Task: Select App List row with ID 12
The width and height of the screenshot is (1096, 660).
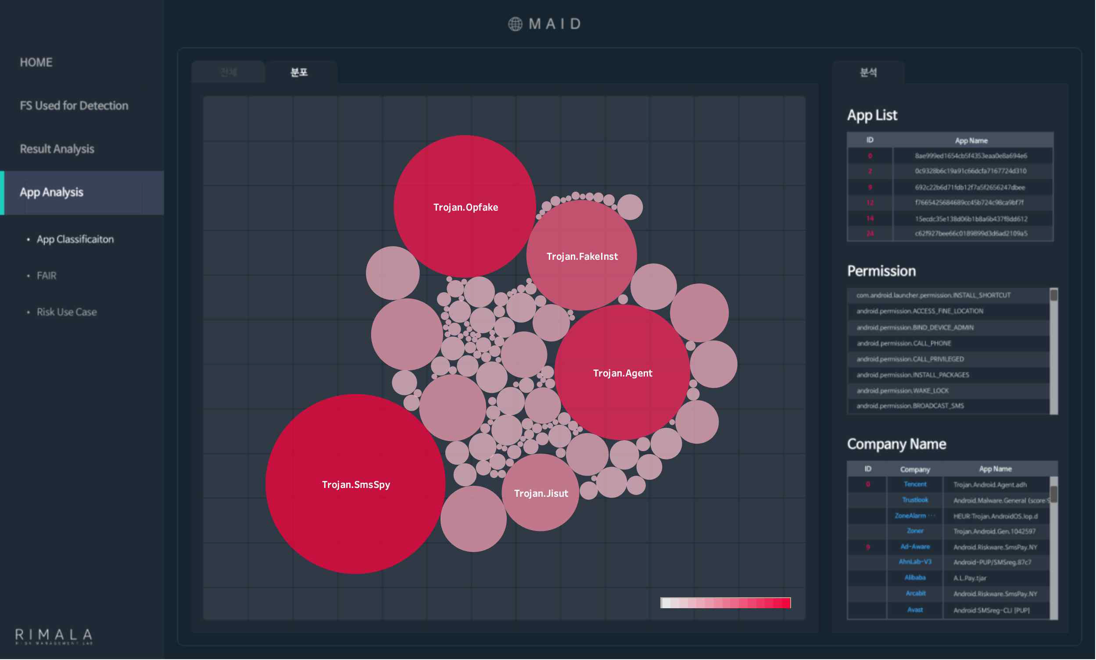Action: (x=950, y=203)
